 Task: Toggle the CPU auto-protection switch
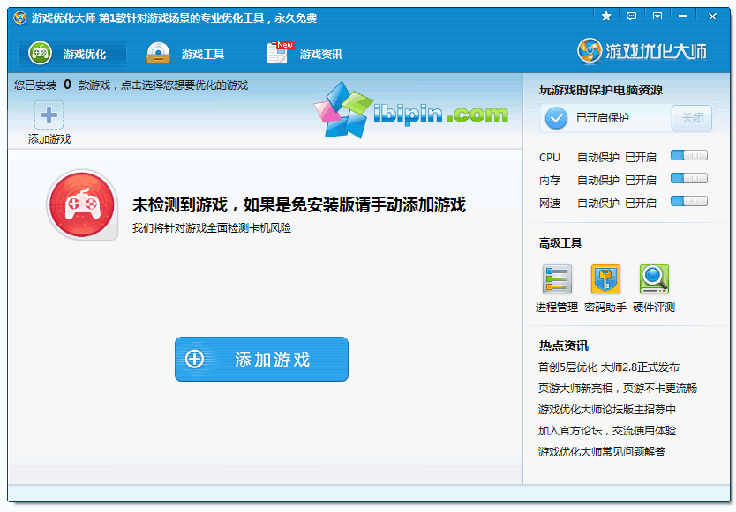tap(689, 155)
